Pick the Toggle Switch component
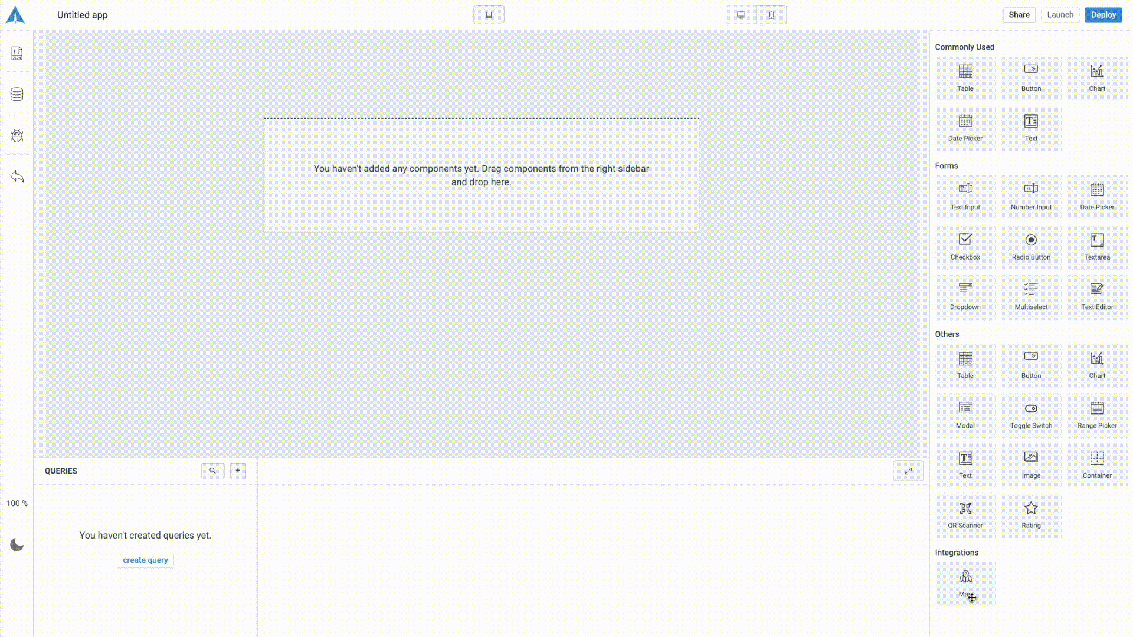This screenshot has width=1133, height=637. pyautogui.click(x=1031, y=415)
